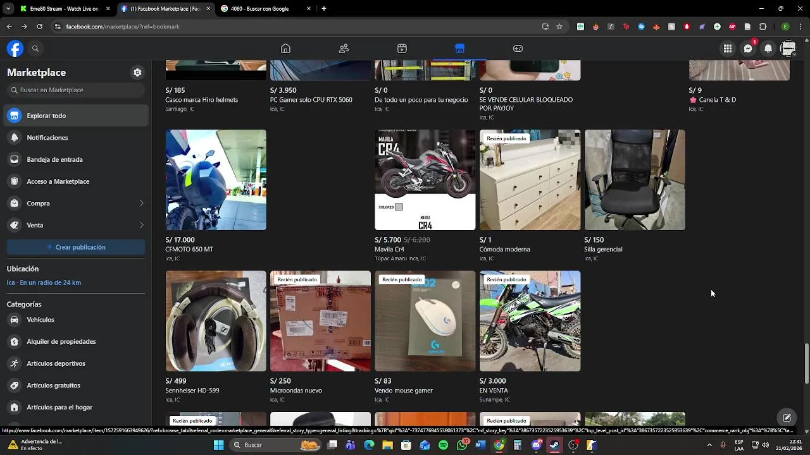The image size is (810, 455).
Task: Open Artículos para el hogar category
Action: (x=77, y=408)
